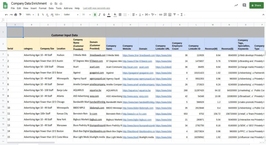This screenshot has height=145, width=266.
Task: Click the move to folder icon
Action: click(56, 4)
